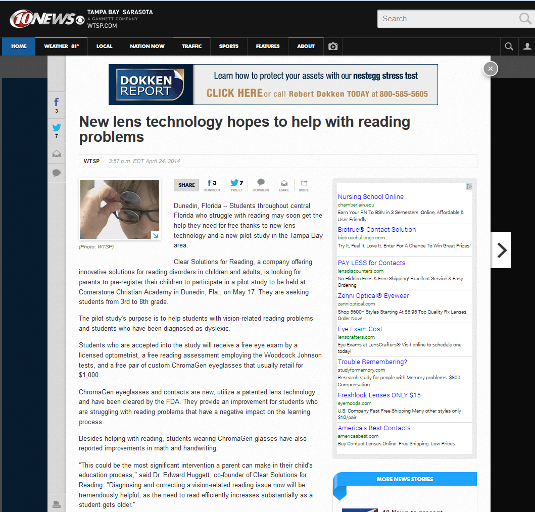Click the chamberlain.edu ad URL
The image size is (535, 512).
[356, 205]
